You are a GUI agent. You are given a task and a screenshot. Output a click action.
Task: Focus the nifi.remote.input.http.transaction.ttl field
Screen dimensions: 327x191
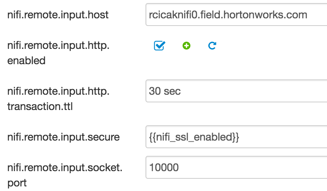pos(236,91)
